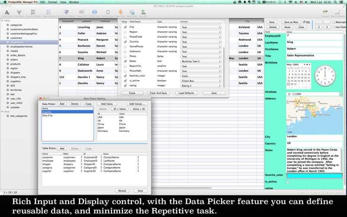Click the Filter Data funnel icon
Image resolution: width=347 pixels, height=217 pixels.
19,13
